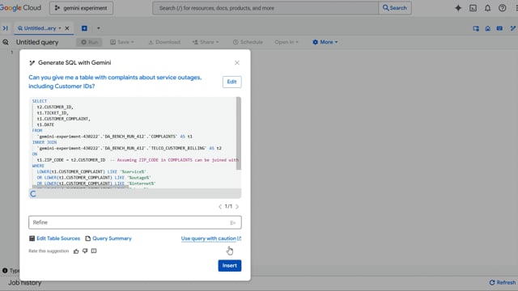518x291 pixels.
Task: Open the Open in dropdown
Action: (x=286, y=42)
